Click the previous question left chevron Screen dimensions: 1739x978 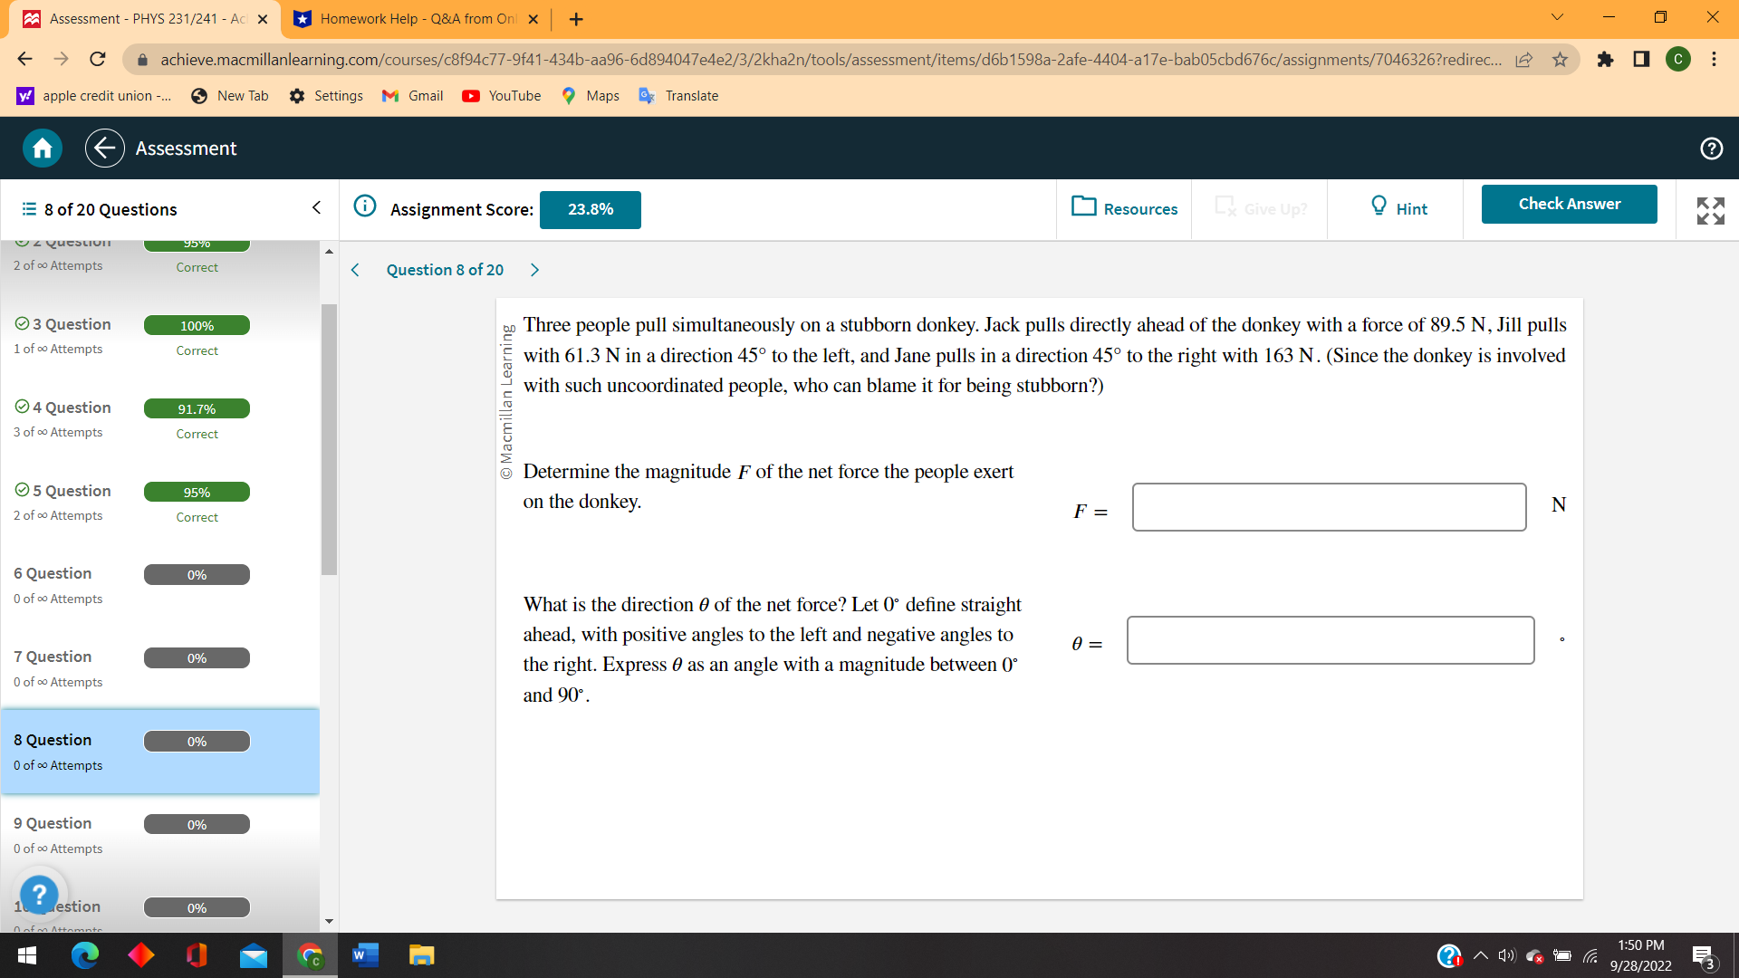point(354,269)
